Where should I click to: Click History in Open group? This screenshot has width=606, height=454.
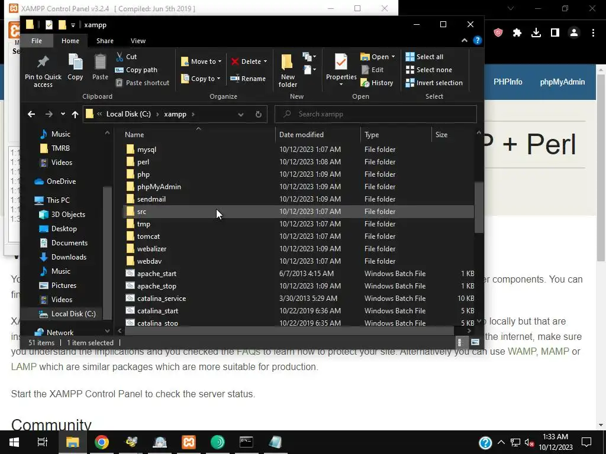point(377,83)
